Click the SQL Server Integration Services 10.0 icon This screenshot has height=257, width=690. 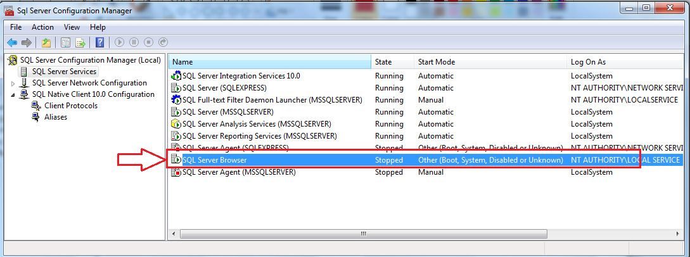(176, 75)
